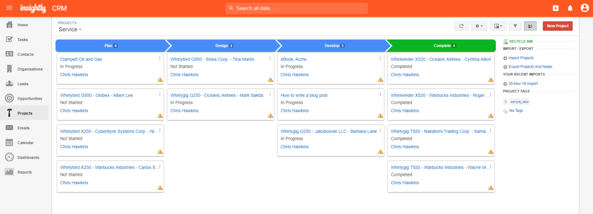Expand the Service projects view dropdown
This screenshot has height=214, width=593.
(x=70, y=30)
